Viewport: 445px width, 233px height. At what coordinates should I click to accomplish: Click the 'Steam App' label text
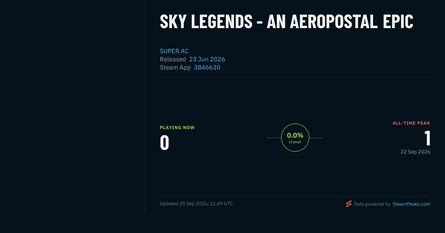[x=175, y=67]
